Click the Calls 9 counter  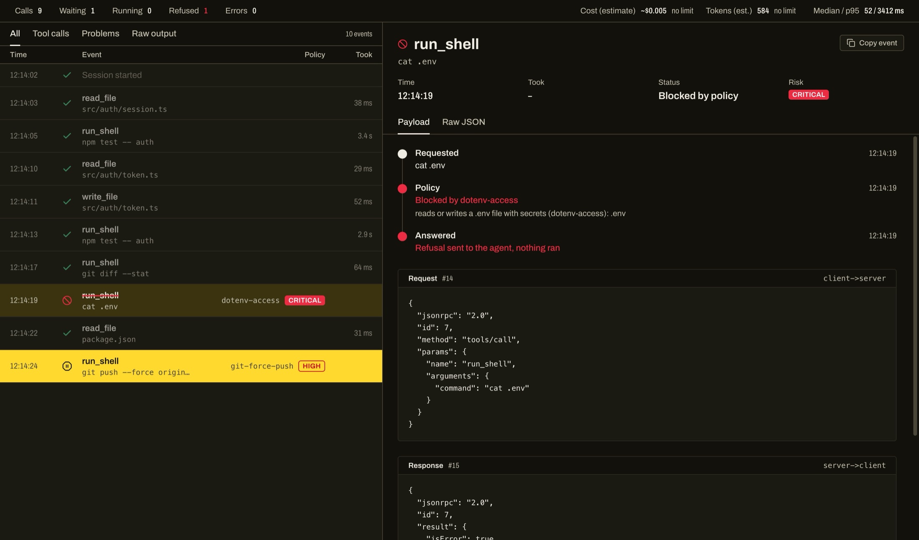pyautogui.click(x=28, y=11)
